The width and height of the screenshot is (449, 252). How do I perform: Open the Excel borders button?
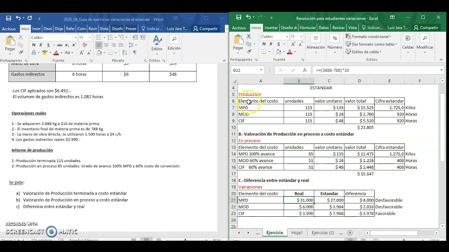(x=264, y=51)
